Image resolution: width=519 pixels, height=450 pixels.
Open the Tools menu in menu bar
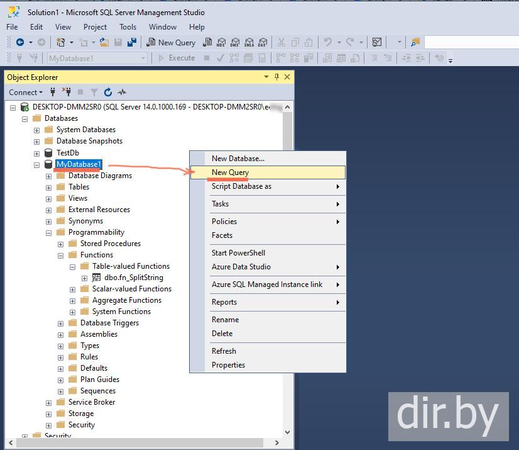pyautogui.click(x=128, y=27)
